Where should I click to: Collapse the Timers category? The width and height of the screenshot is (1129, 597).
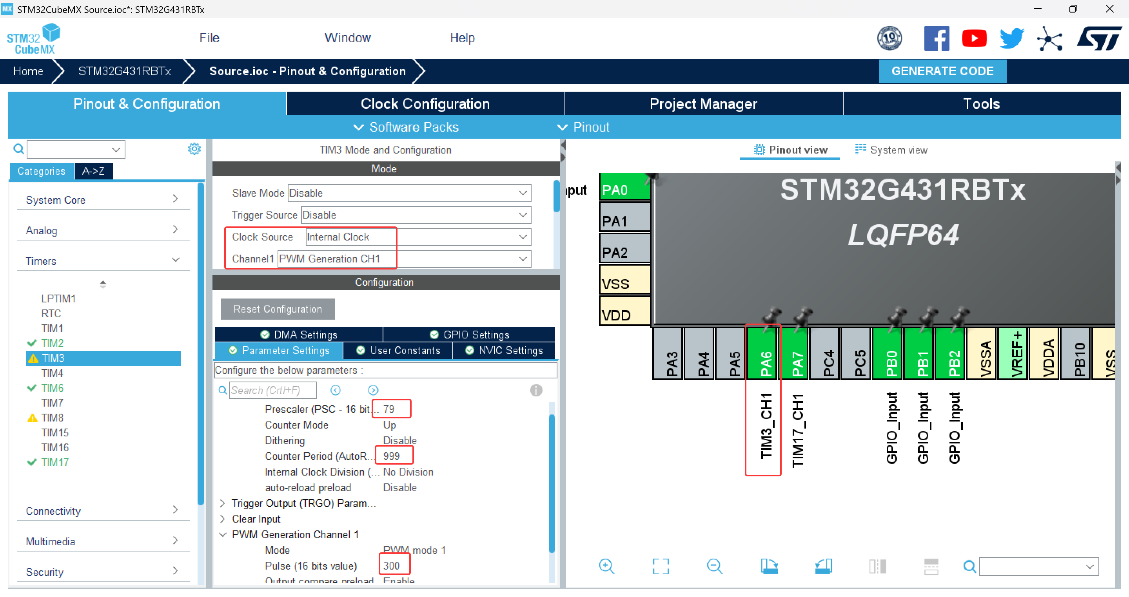click(x=103, y=261)
